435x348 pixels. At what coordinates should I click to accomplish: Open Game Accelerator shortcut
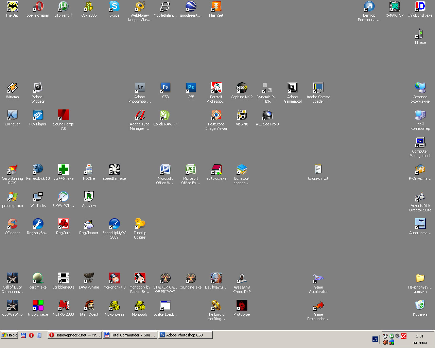pos(318,278)
